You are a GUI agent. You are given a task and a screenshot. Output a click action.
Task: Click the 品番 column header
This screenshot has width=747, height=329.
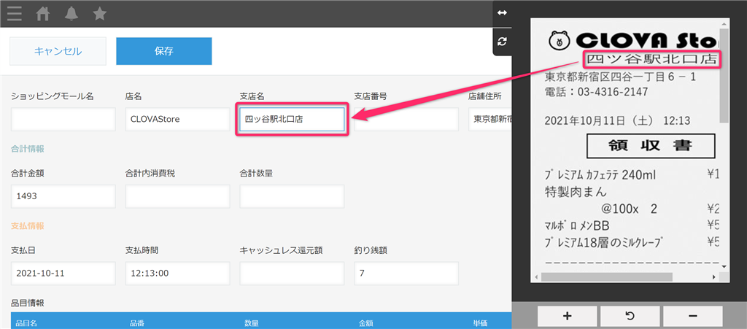[137, 323]
